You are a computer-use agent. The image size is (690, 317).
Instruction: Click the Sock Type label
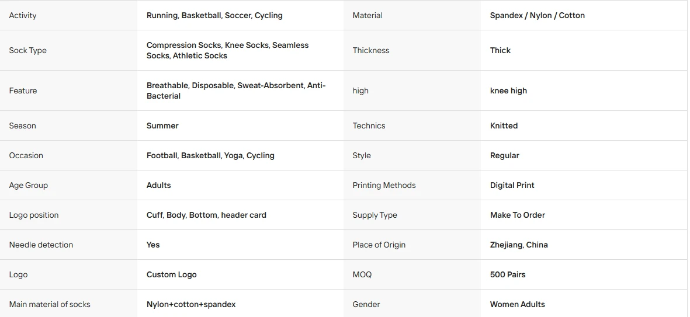tap(27, 51)
